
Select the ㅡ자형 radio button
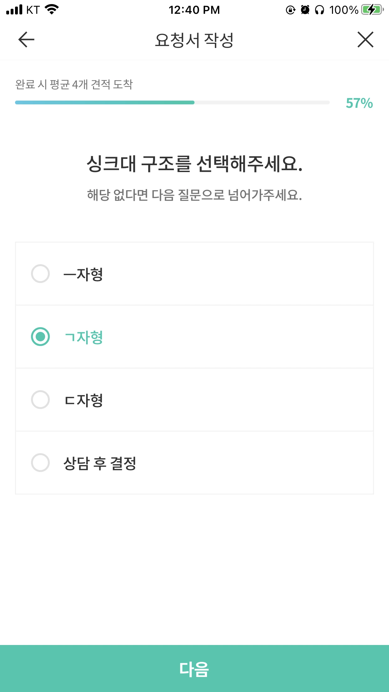(40, 274)
